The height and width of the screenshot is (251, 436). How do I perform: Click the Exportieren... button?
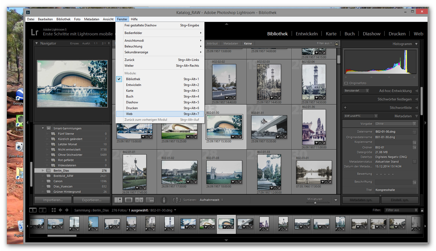pos(92,200)
